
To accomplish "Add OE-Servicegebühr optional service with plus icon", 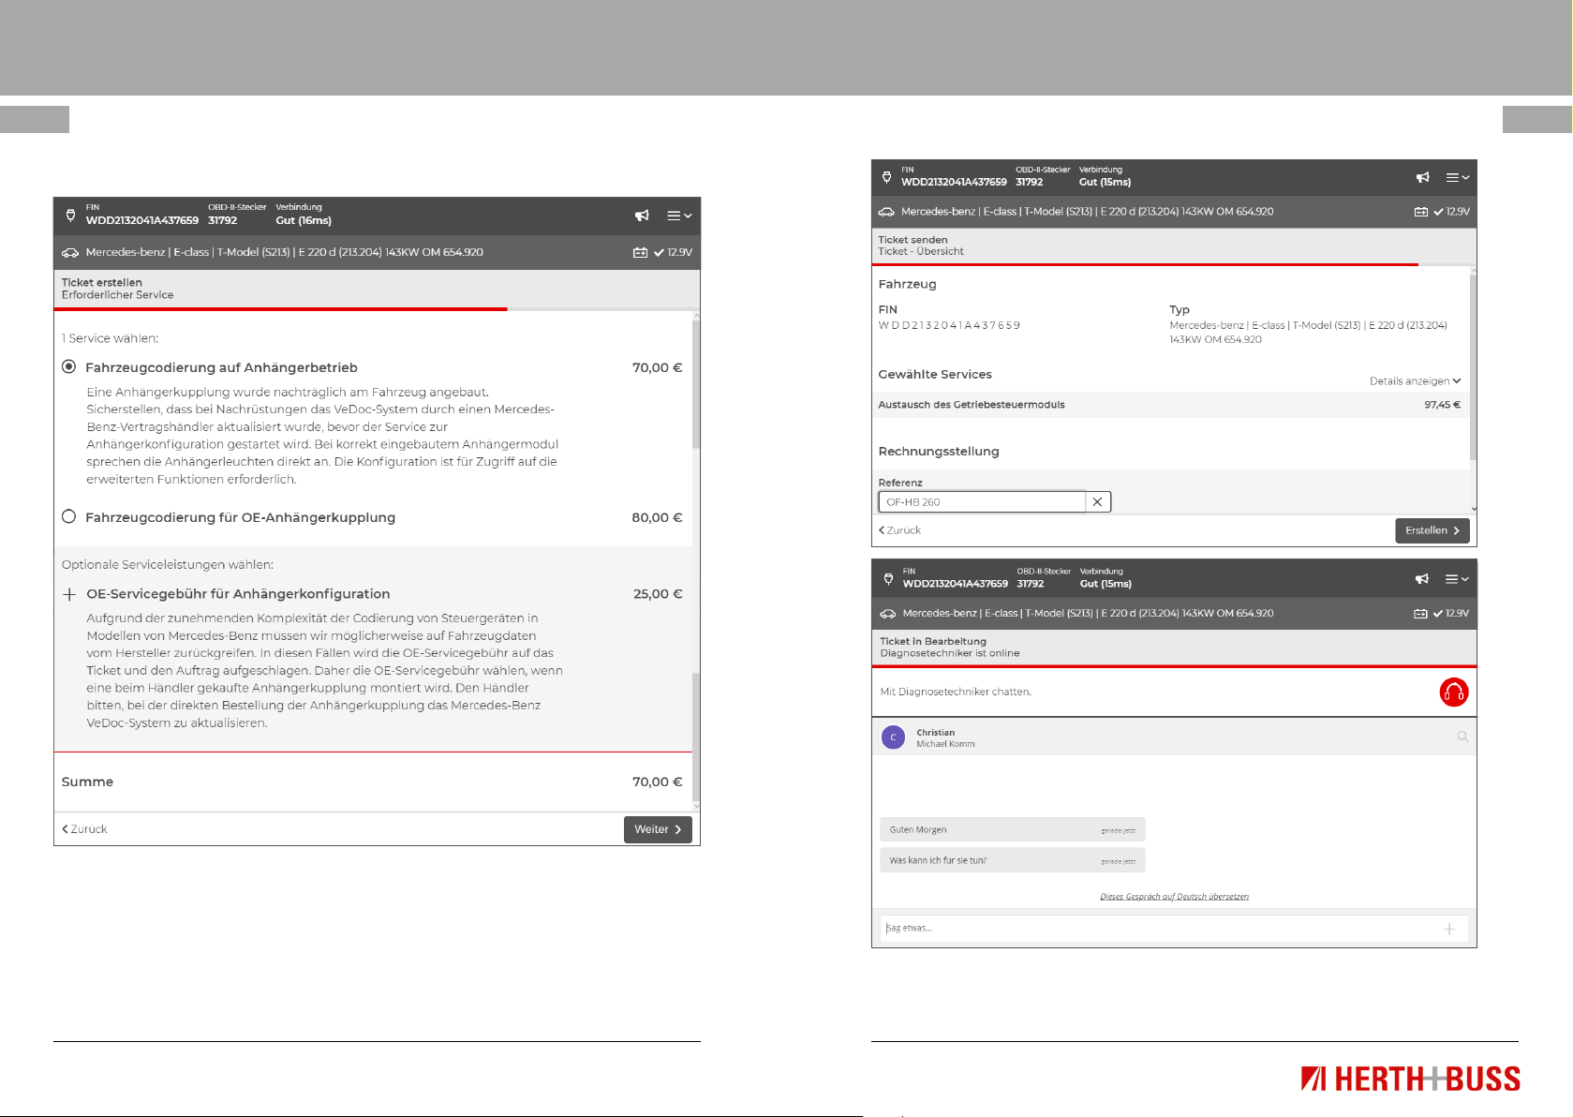I will click(69, 594).
